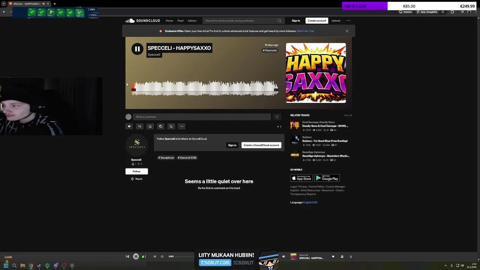This screenshot has height=270, width=480.
Task: Click the Asenna install button in address bar
Action: (405, 12)
